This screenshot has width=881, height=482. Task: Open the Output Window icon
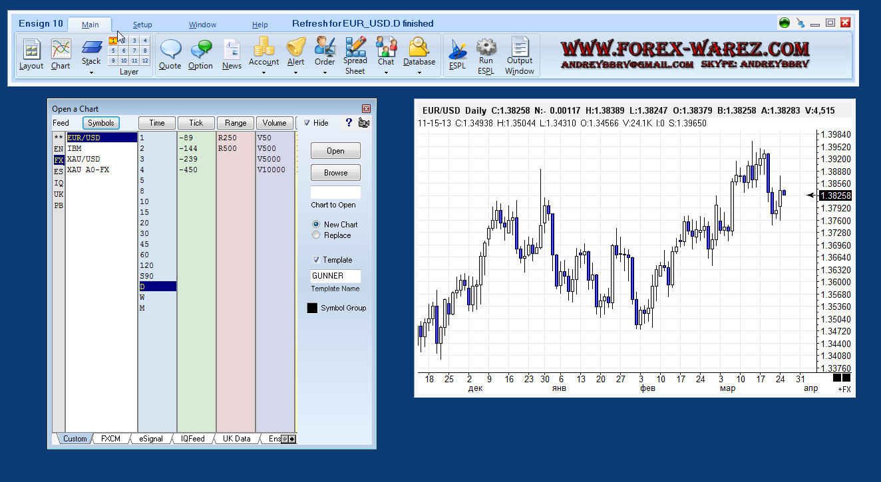click(520, 47)
